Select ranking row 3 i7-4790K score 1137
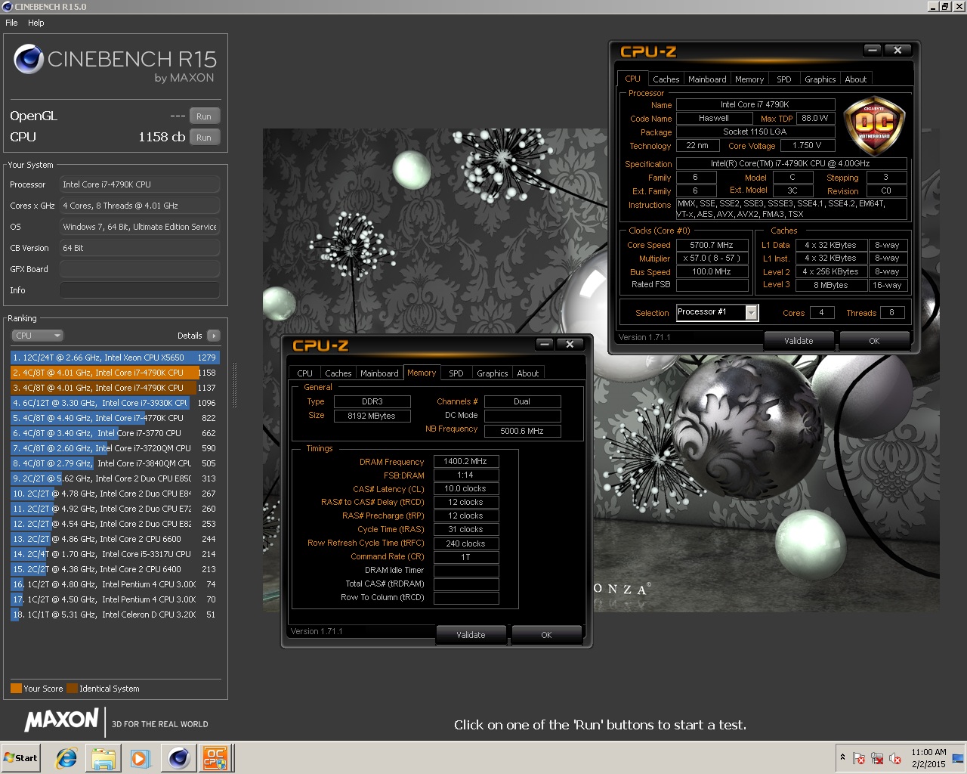 pyautogui.click(x=114, y=388)
